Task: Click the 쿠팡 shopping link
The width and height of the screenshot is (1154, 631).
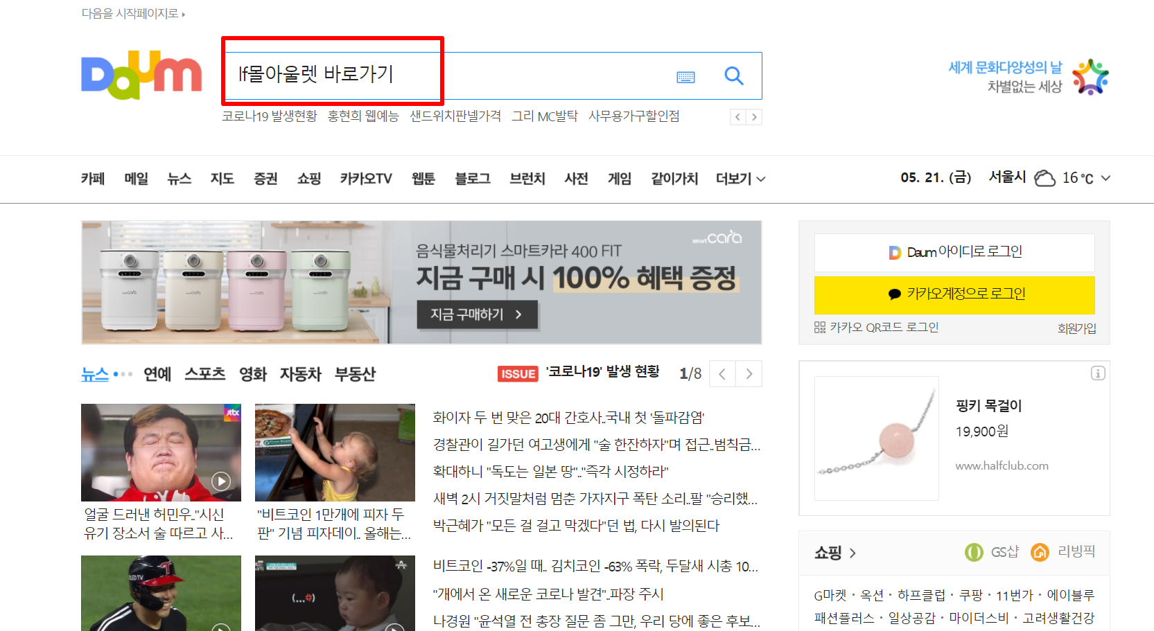Action: [971, 596]
